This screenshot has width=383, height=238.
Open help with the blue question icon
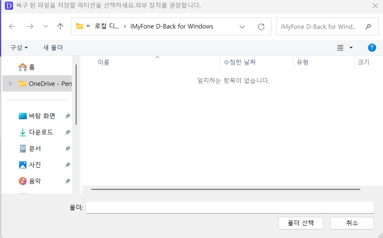pos(372,48)
